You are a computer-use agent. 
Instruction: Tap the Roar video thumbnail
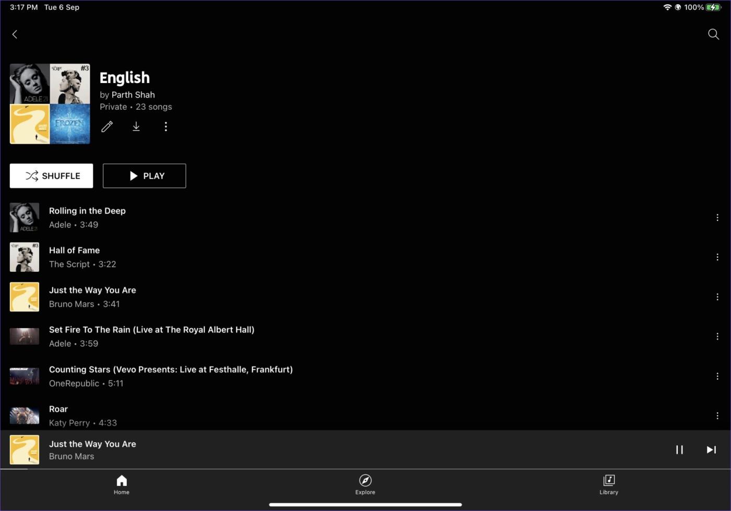[25, 416]
